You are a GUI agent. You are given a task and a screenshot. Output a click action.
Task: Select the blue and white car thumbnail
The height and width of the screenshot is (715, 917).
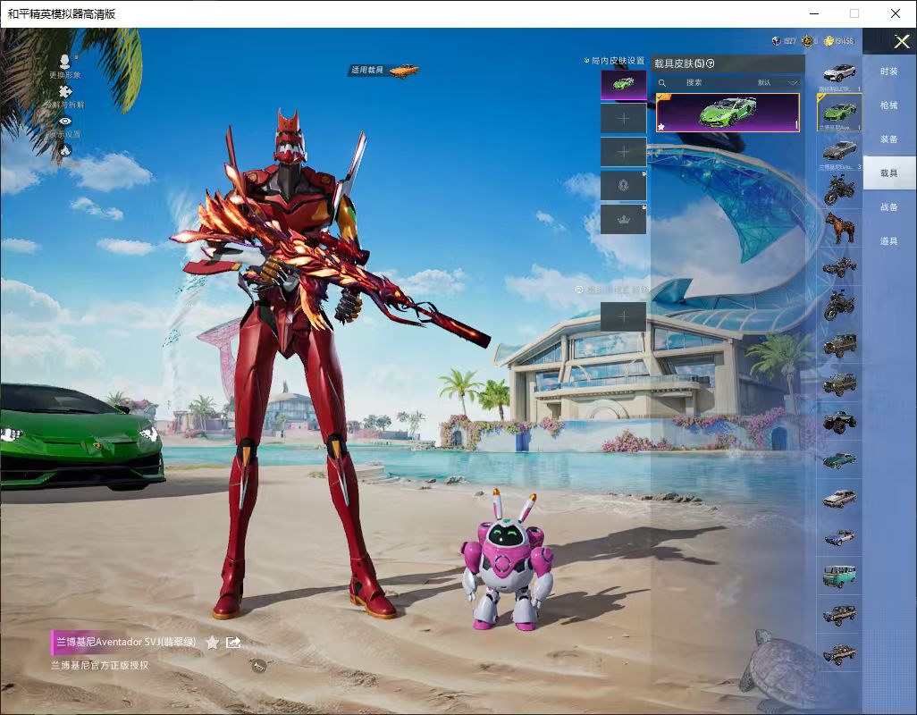[x=840, y=537]
